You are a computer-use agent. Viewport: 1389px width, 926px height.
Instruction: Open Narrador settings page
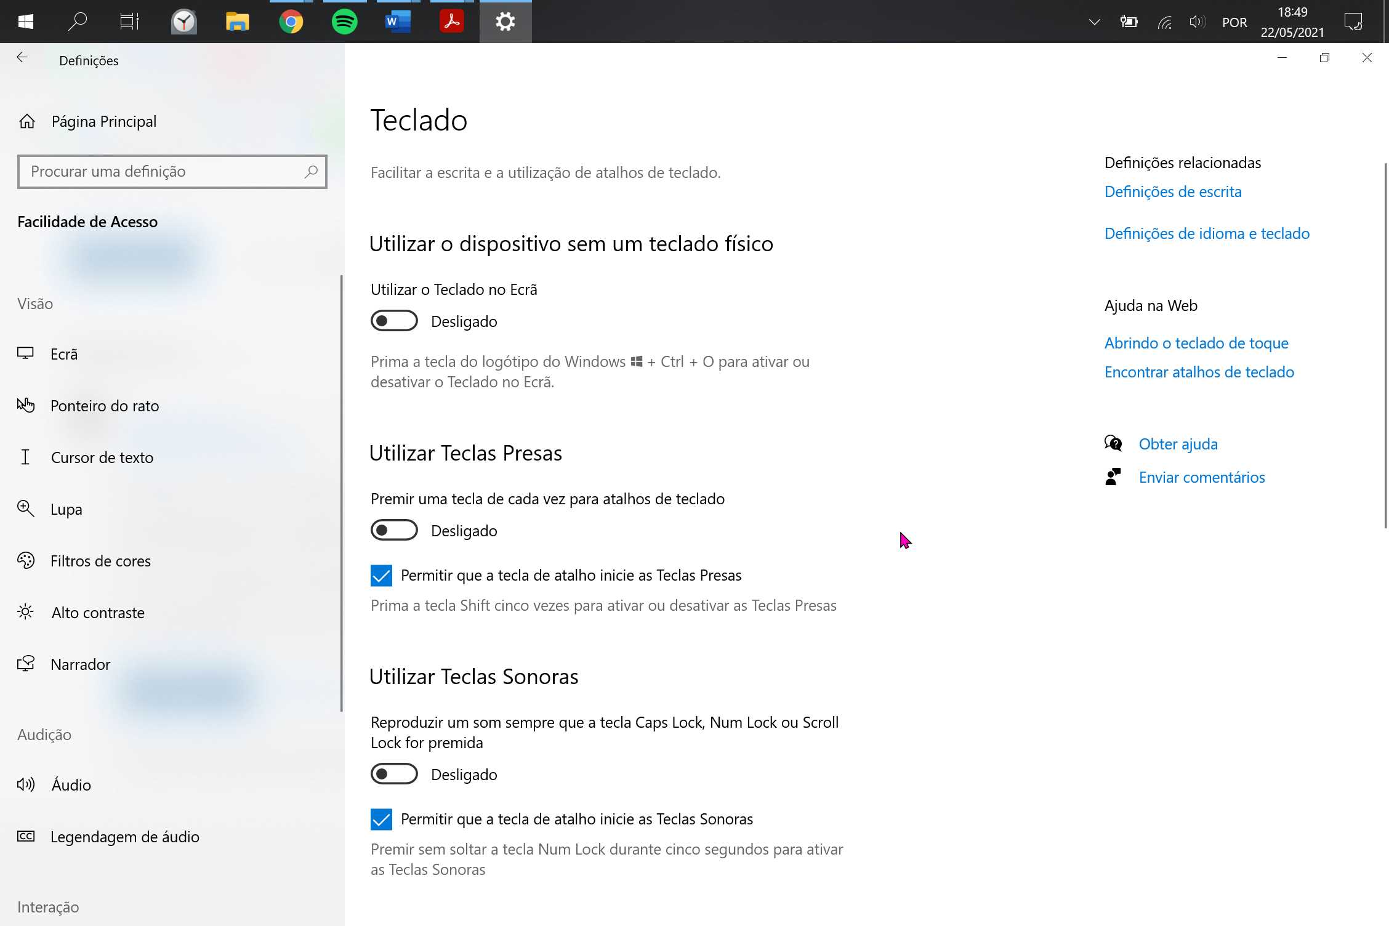click(x=80, y=664)
